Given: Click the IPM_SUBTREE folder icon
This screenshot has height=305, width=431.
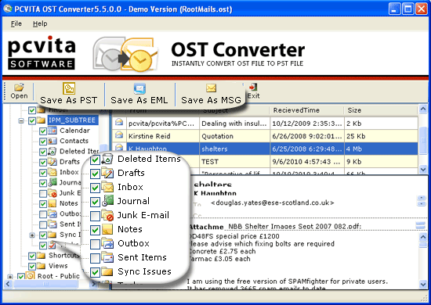Looking at the screenshot, I should coord(42,120).
